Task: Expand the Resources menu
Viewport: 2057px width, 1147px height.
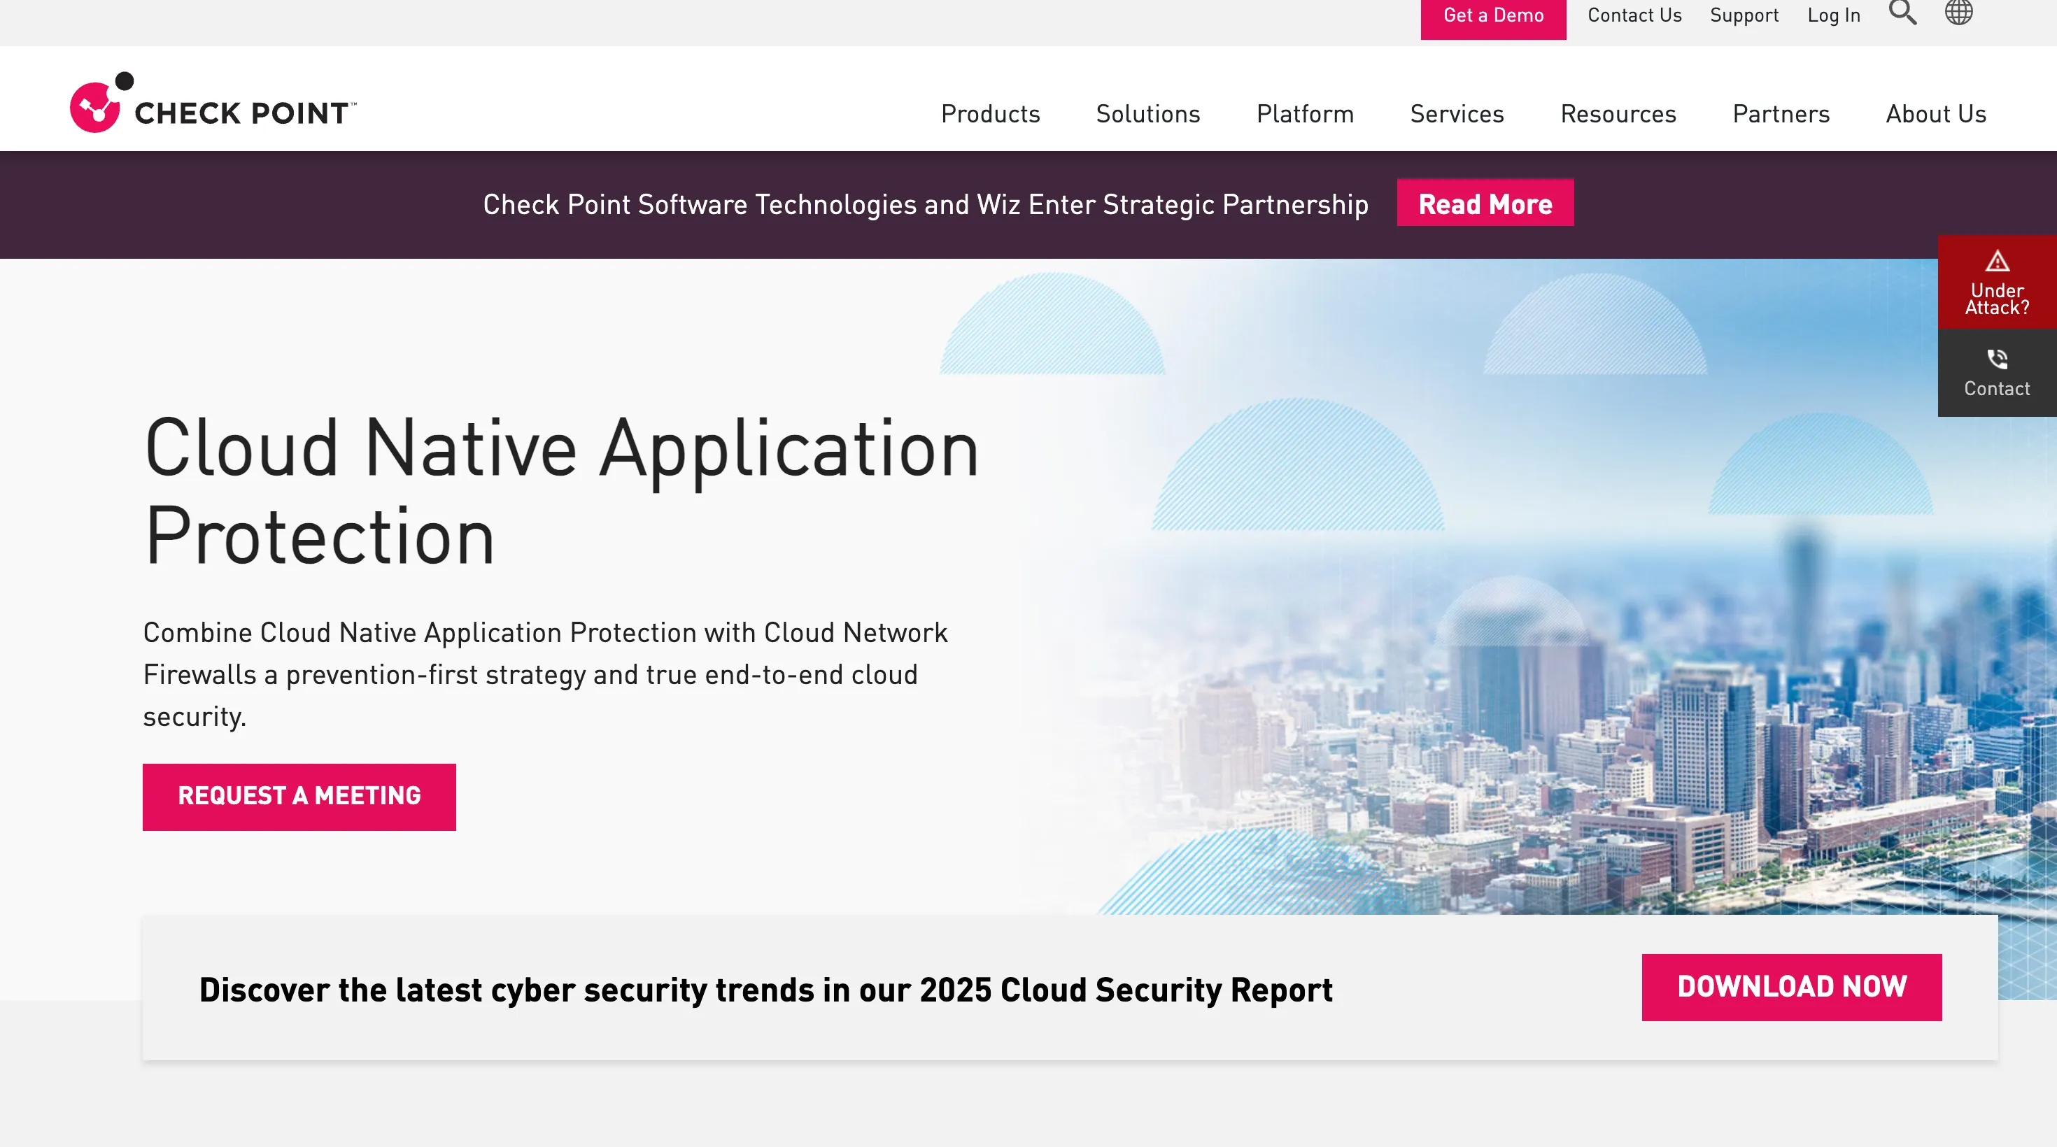Action: (x=1618, y=114)
